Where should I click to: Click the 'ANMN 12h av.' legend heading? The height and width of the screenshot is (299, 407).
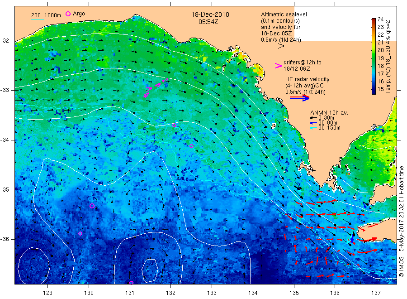(329, 113)
